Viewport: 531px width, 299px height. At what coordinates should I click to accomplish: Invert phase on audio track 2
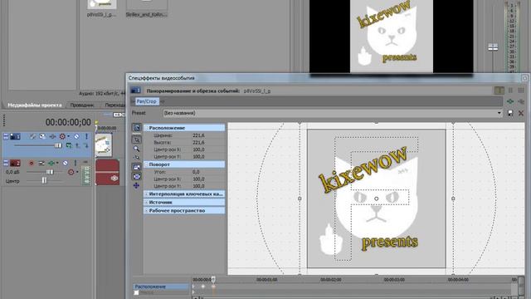pos(41,164)
